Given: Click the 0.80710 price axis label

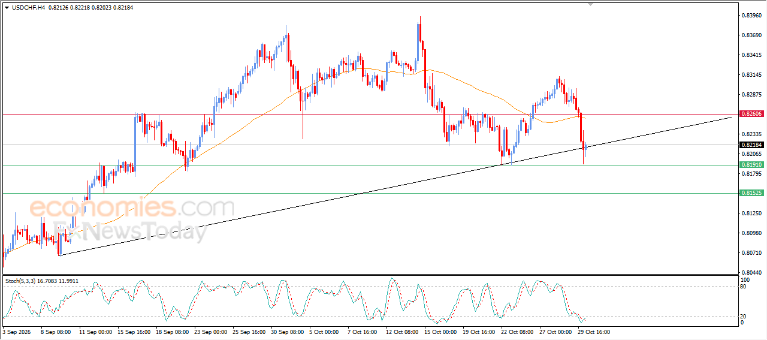Looking at the screenshot, I should pyautogui.click(x=751, y=252).
